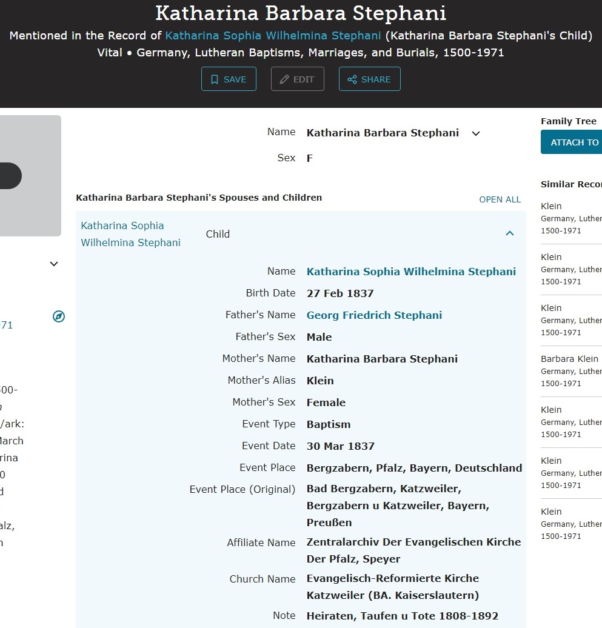Open Katharina Sophia Wilhelmina Stephani name in details
602x628 pixels.
coord(411,272)
